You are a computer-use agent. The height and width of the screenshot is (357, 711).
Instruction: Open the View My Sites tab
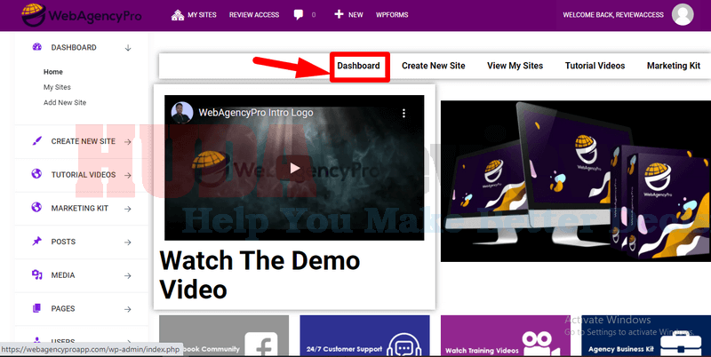click(515, 66)
